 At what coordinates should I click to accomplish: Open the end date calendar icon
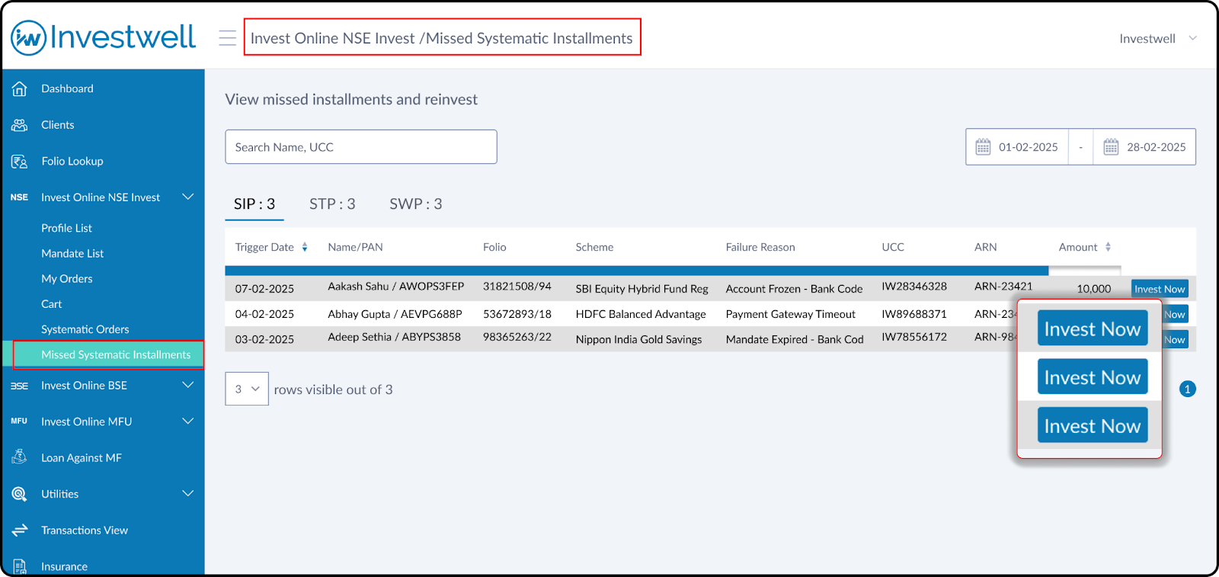1111,146
